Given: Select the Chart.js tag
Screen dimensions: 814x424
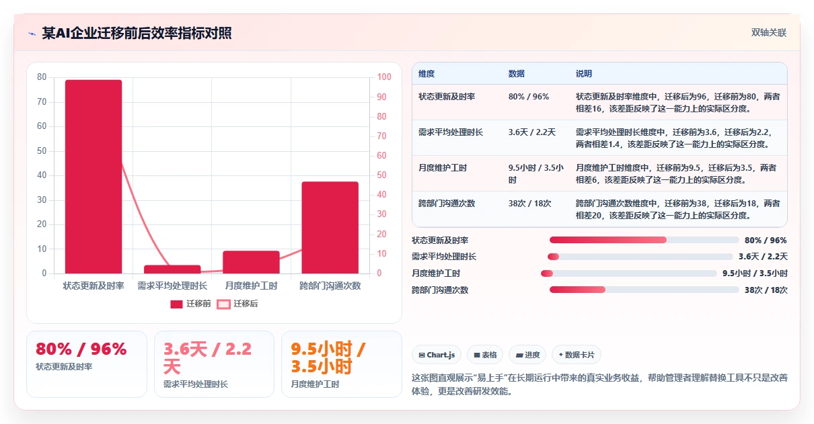Looking at the screenshot, I should click(x=437, y=355).
